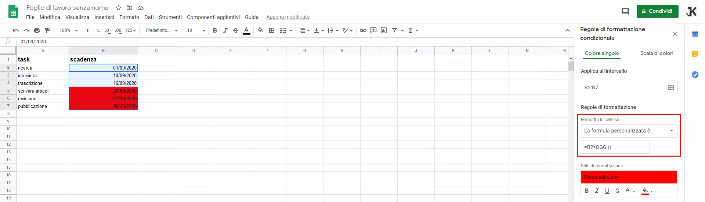
Task: Move document to folder icon
Action: pyautogui.click(x=129, y=8)
